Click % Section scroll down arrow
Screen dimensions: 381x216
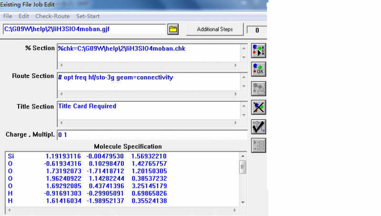click(x=244, y=58)
